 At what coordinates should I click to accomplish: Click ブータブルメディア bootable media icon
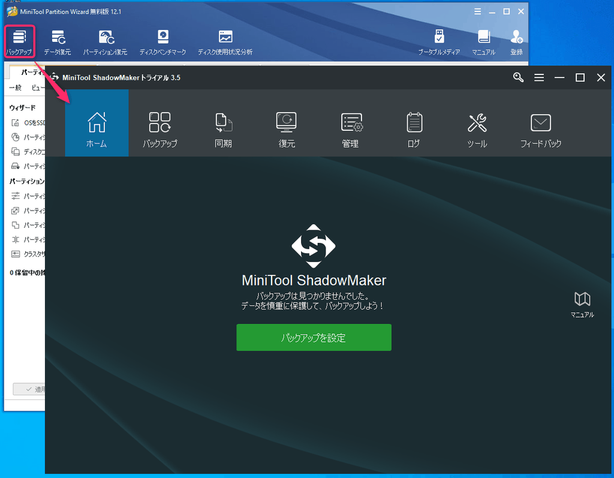point(439,41)
